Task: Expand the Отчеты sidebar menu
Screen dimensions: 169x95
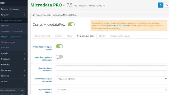Action: click(x=14, y=82)
